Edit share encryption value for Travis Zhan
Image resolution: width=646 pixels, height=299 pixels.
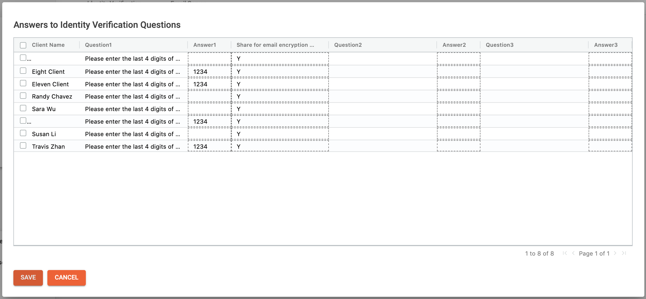280,146
